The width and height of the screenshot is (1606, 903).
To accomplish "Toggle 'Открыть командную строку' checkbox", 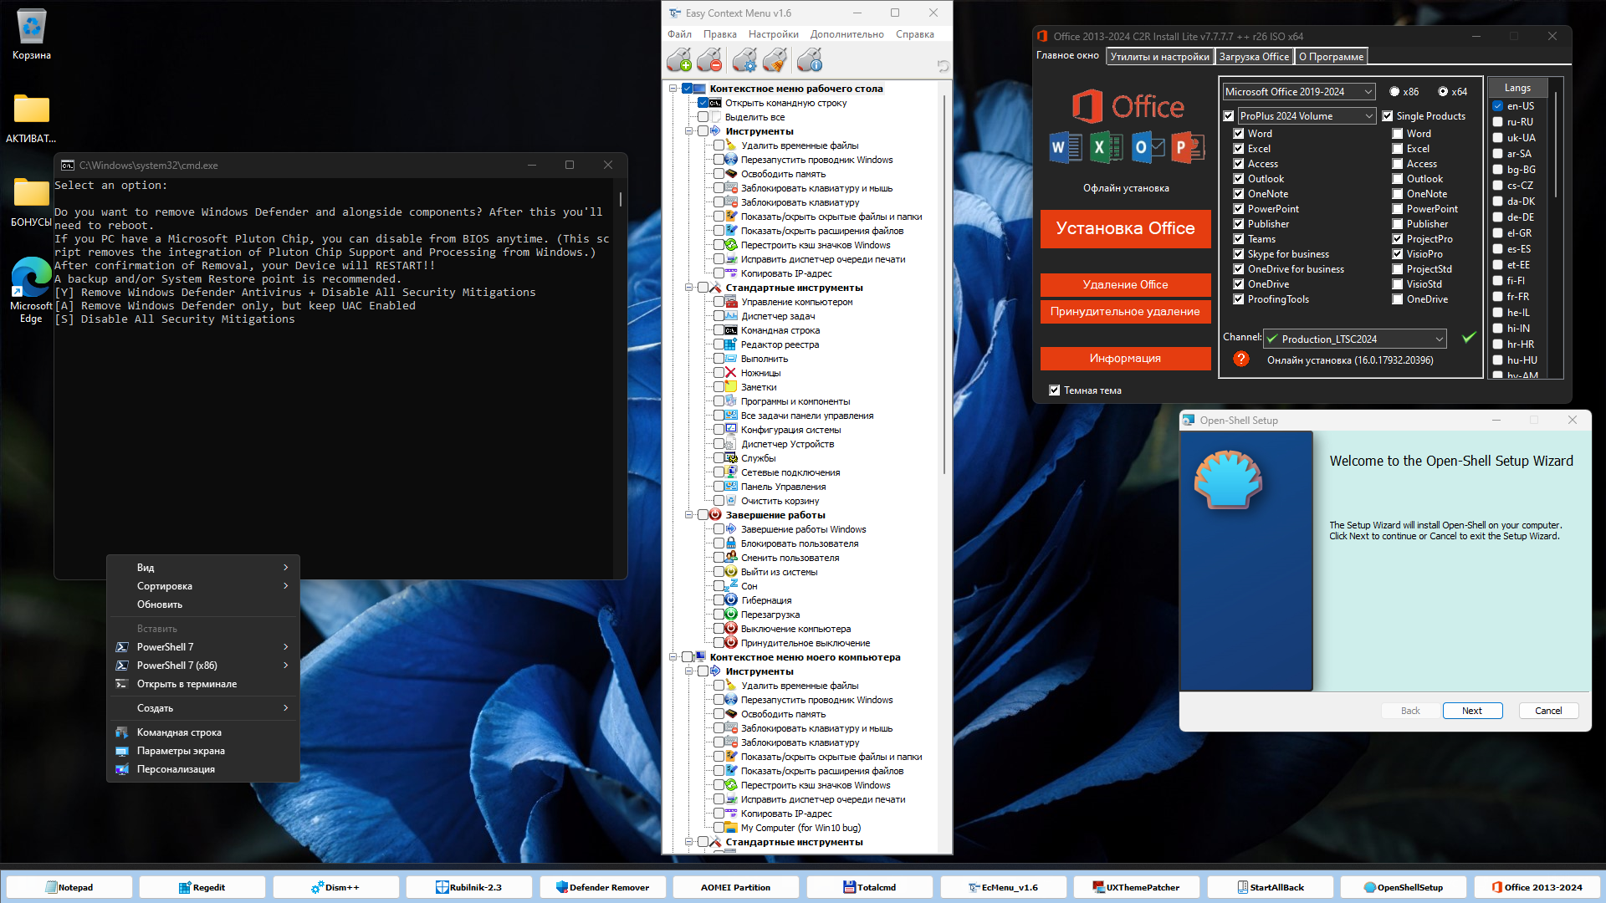I will click(x=703, y=103).
